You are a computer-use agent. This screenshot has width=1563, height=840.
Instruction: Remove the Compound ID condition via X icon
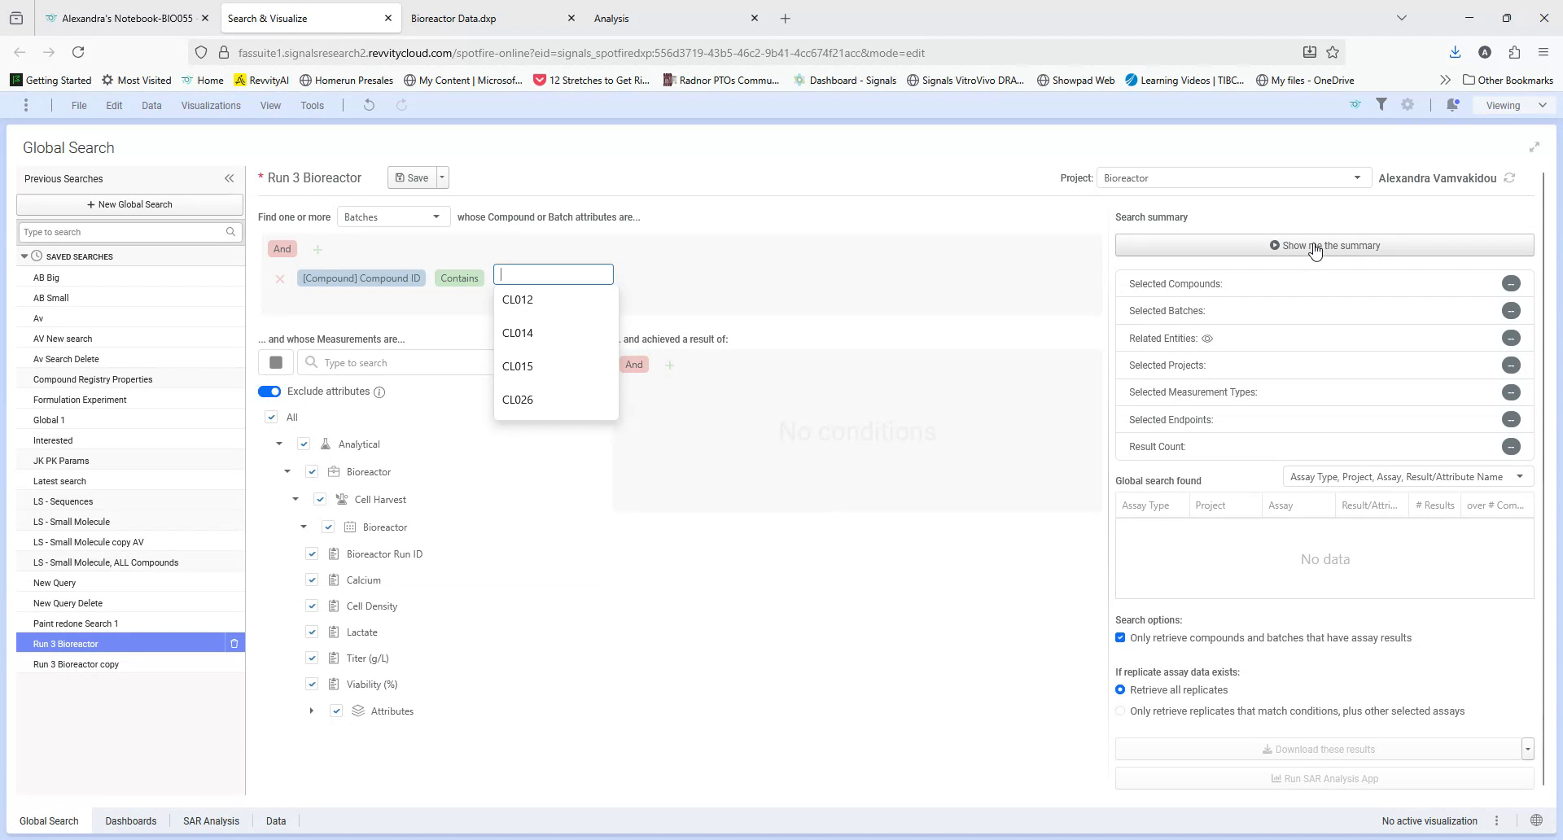point(280,278)
